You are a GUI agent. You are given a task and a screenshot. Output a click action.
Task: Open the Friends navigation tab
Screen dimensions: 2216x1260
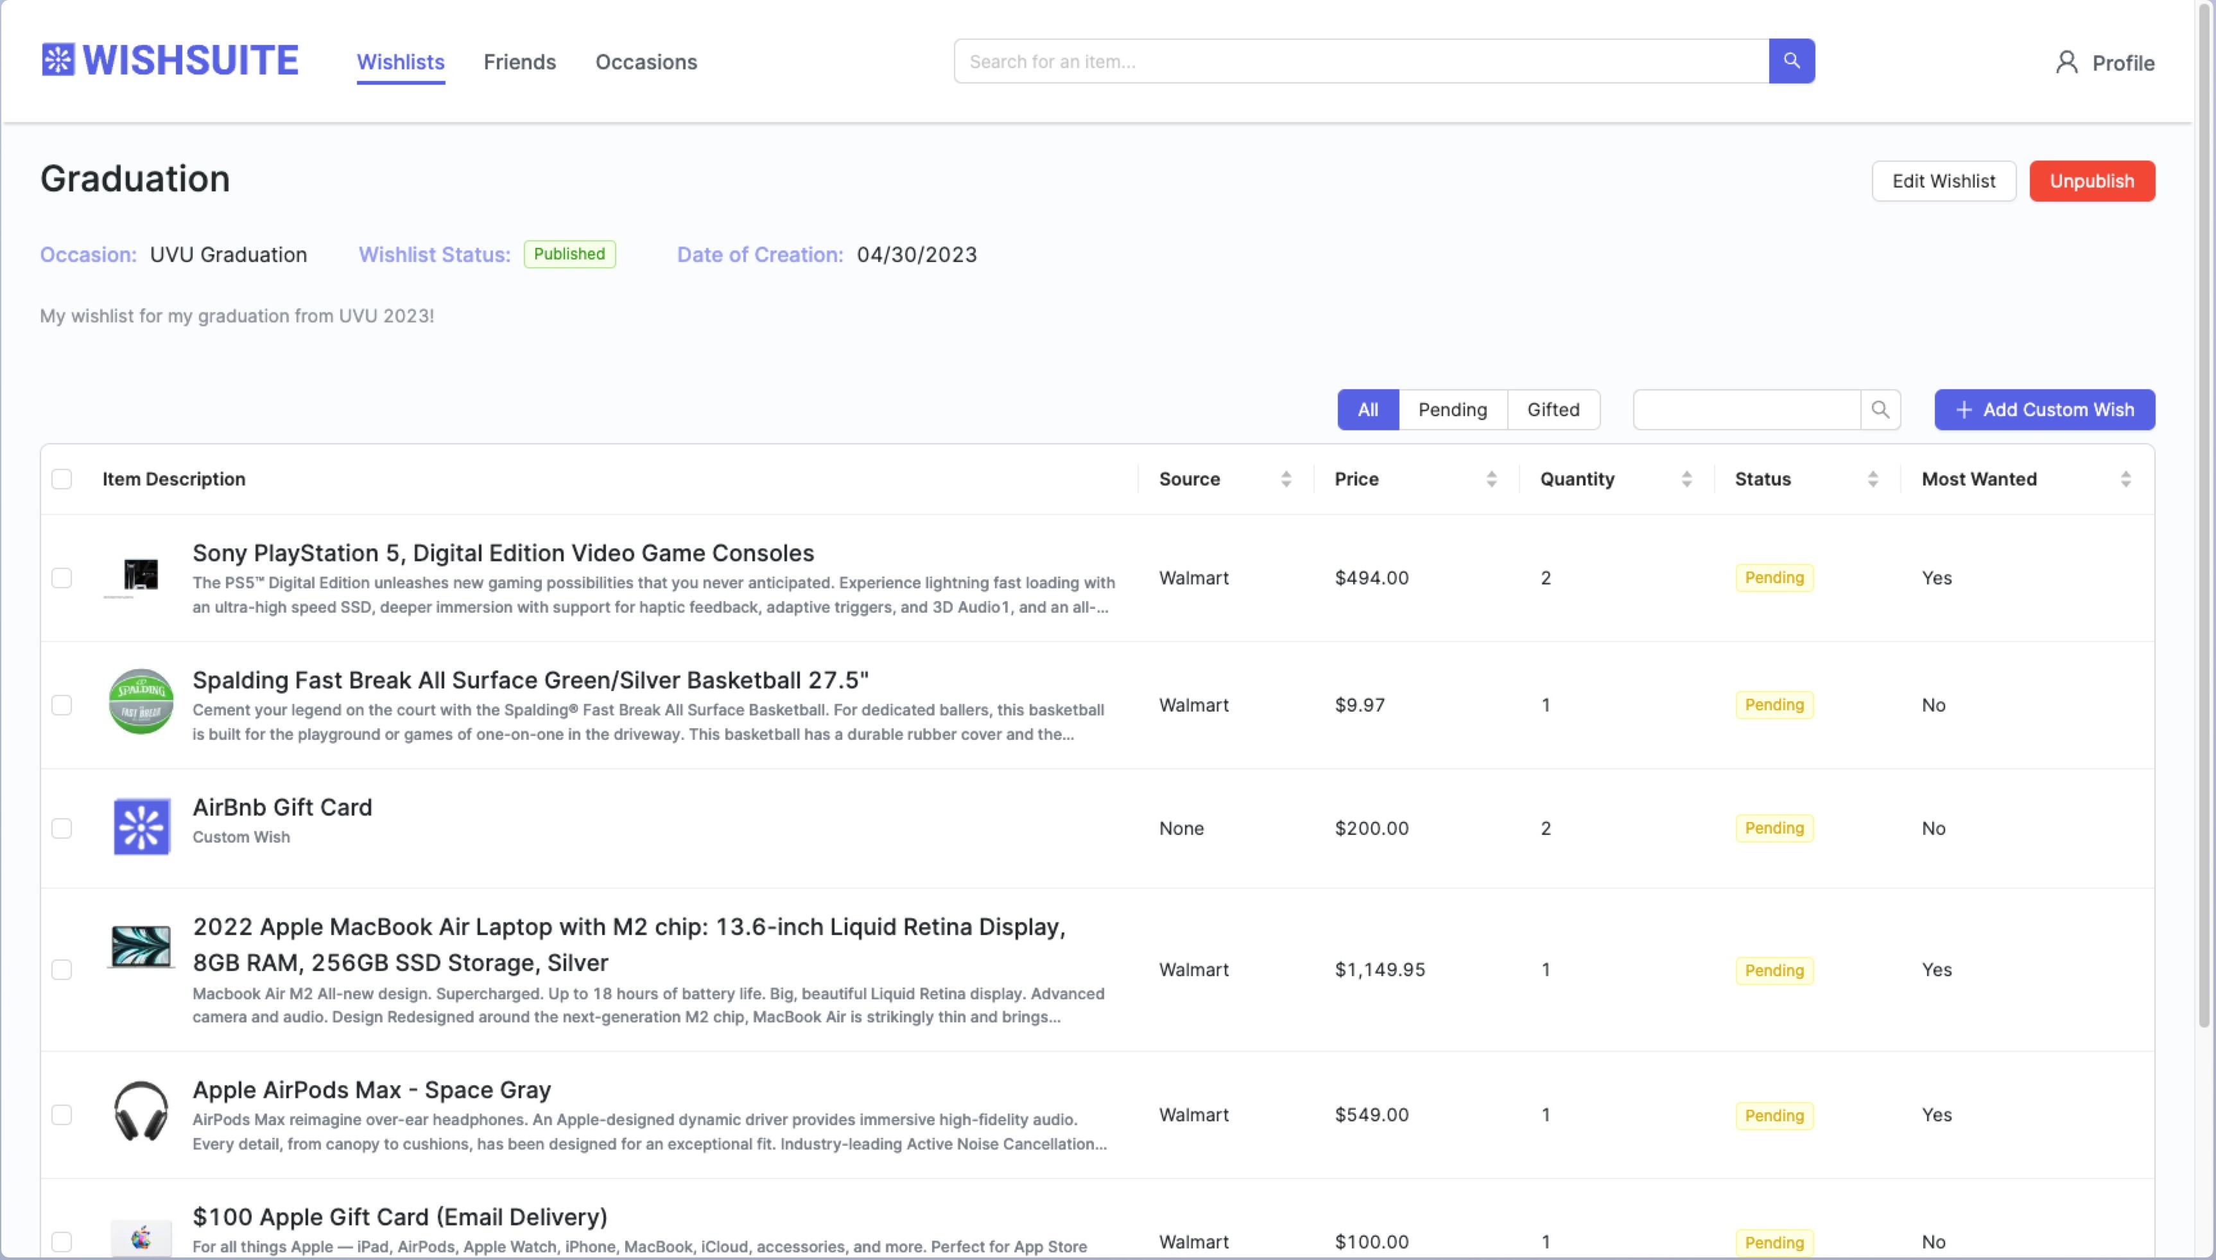(x=519, y=62)
